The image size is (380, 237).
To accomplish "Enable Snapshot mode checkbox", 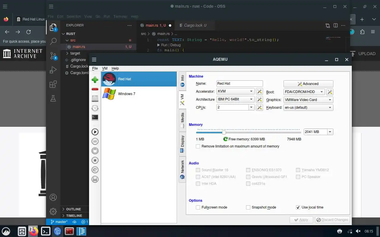I will tap(248, 207).
